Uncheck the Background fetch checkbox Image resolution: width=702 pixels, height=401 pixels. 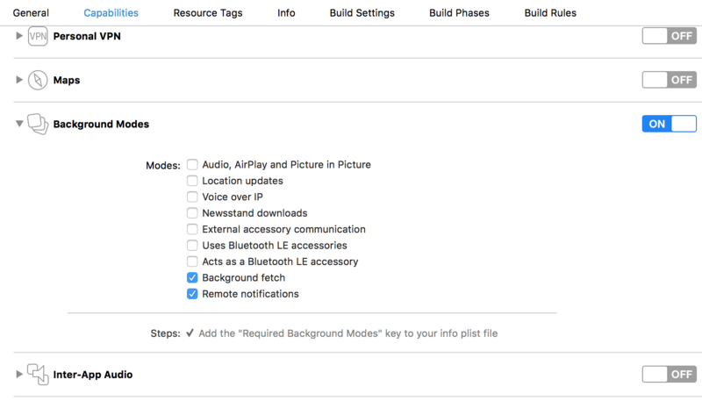pyautogui.click(x=192, y=278)
